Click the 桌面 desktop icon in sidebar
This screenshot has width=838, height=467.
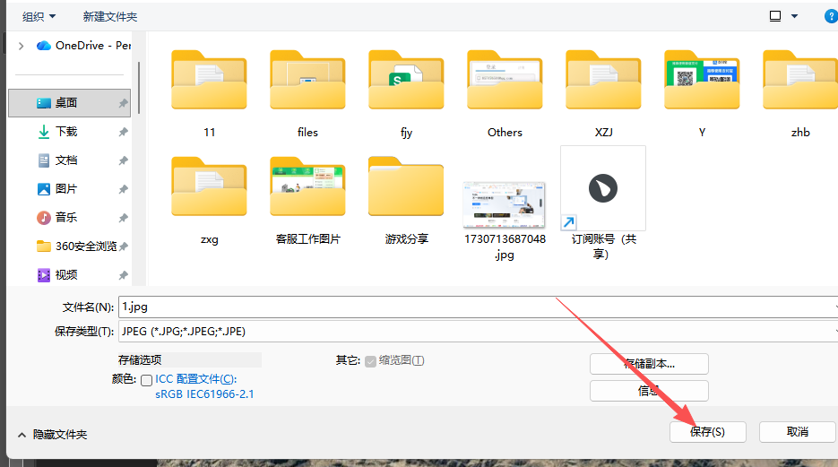[44, 103]
